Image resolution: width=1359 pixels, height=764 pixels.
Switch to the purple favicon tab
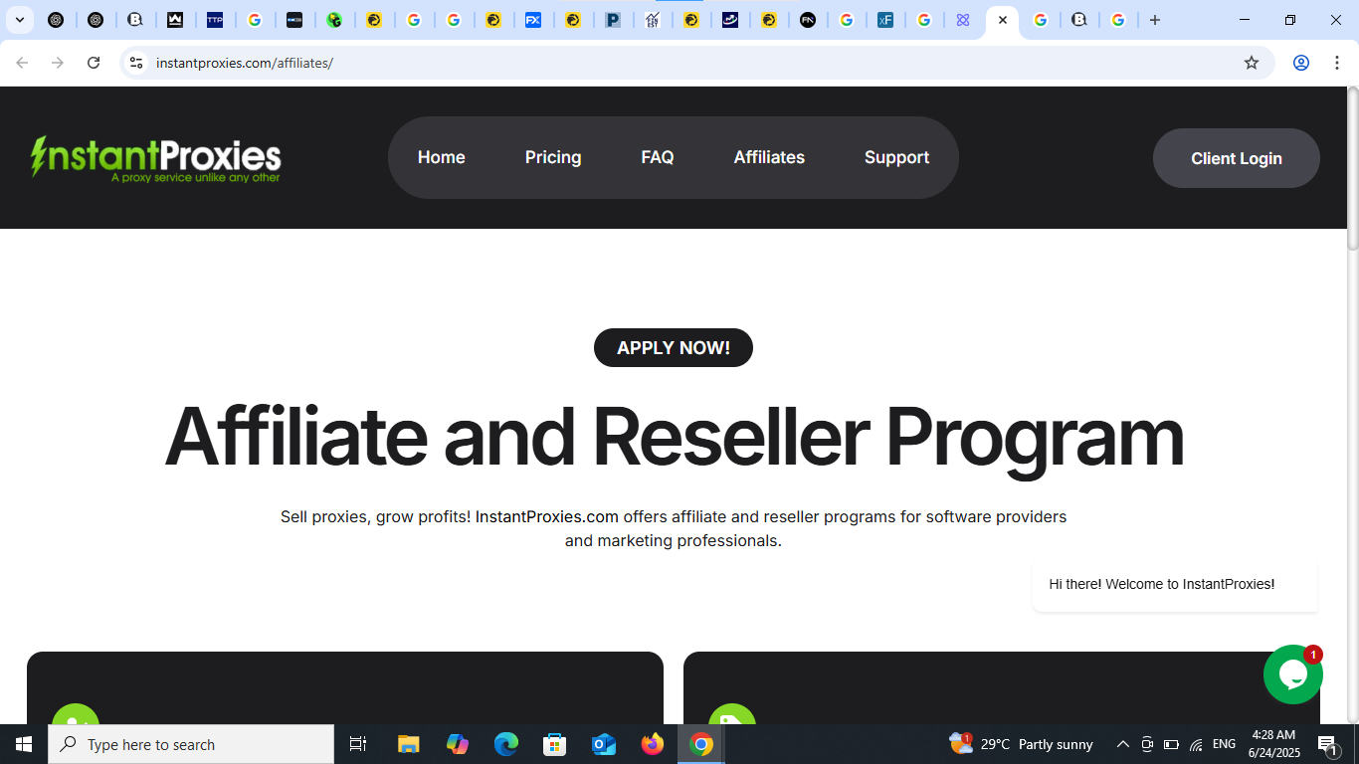pos(963,20)
